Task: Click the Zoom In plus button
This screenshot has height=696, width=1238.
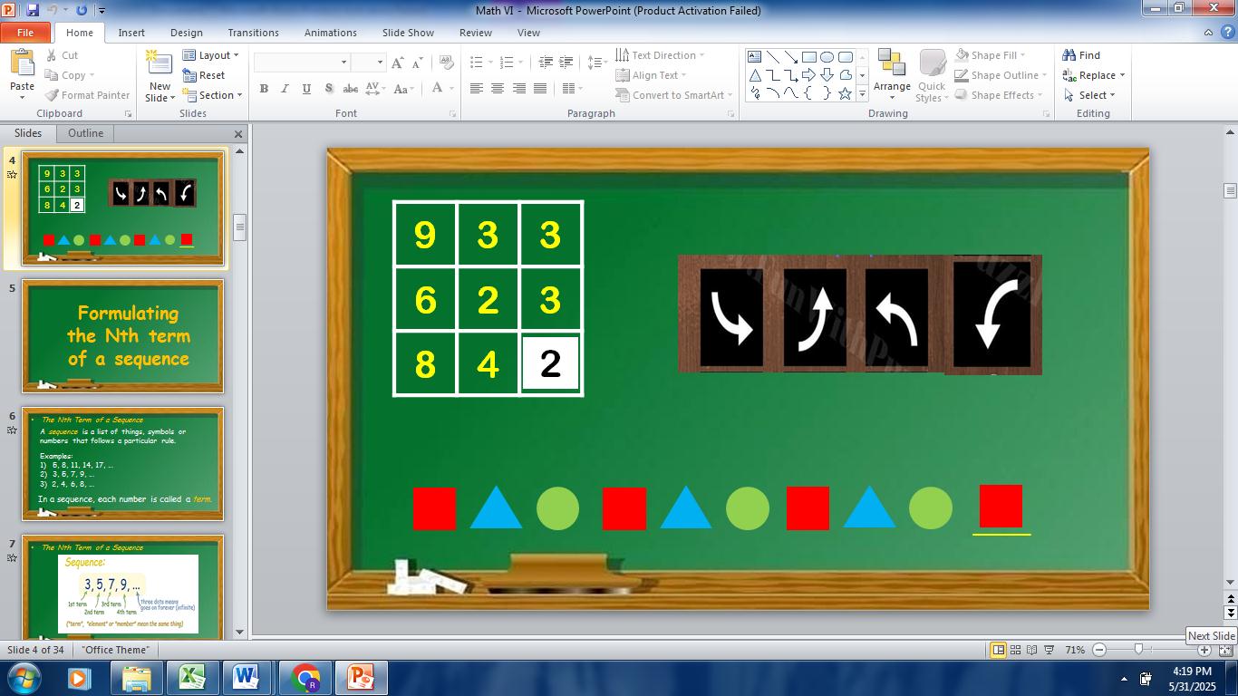Action: 1204,650
